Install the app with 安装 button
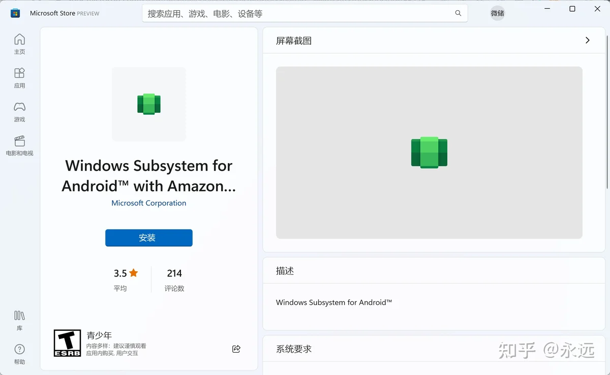The image size is (610, 375). [x=149, y=238]
